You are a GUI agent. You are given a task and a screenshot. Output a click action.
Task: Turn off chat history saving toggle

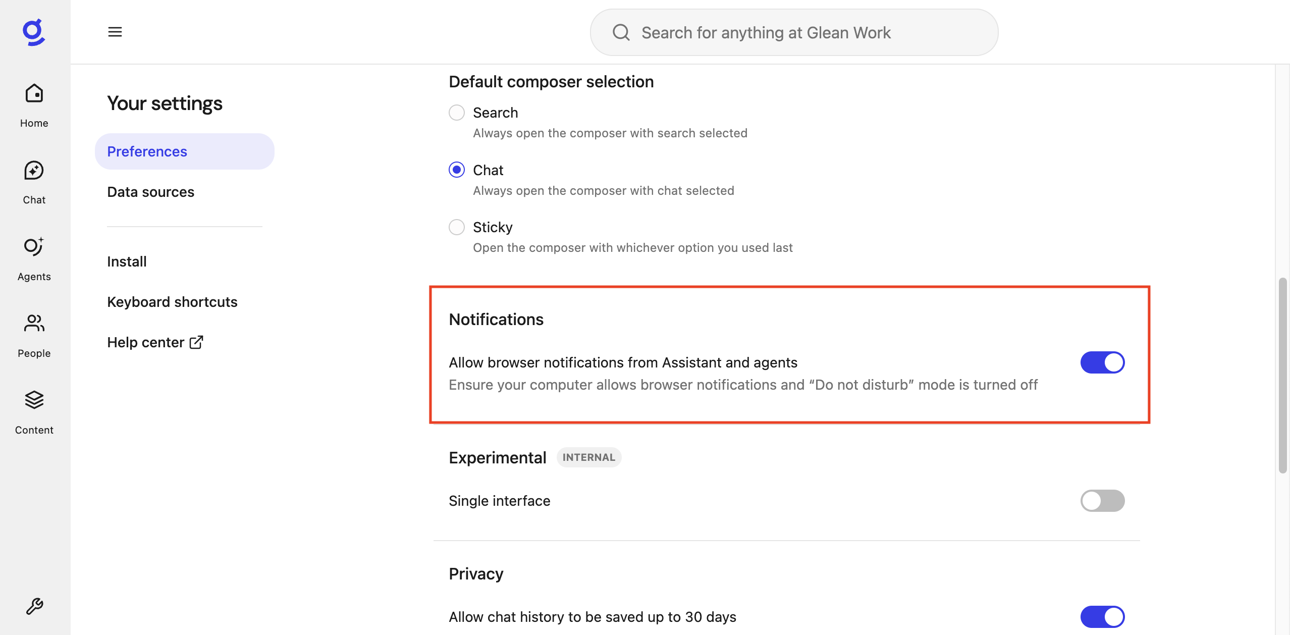pyautogui.click(x=1102, y=617)
